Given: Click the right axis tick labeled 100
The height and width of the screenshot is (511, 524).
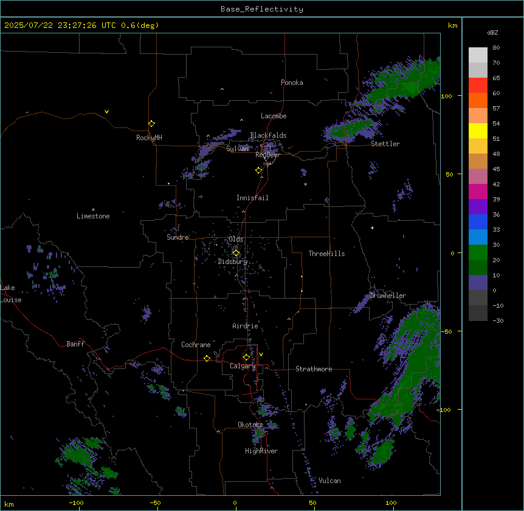Looking at the screenshot, I should tap(446, 96).
